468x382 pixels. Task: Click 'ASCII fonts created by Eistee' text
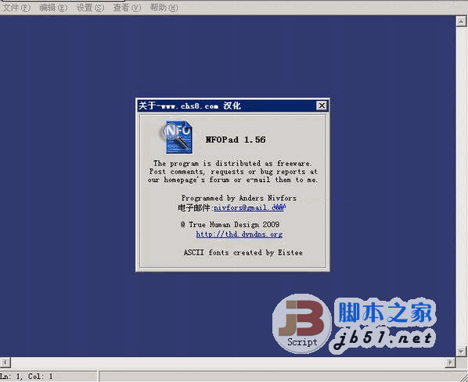point(243,252)
